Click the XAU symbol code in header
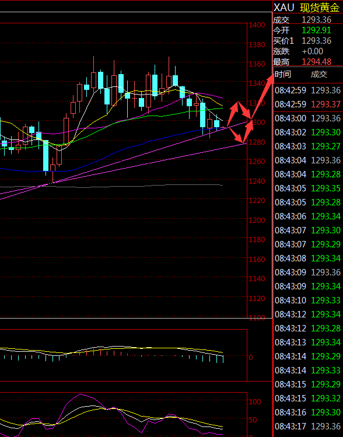Viewport: 343px width, 437px height. click(x=283, y=8)
